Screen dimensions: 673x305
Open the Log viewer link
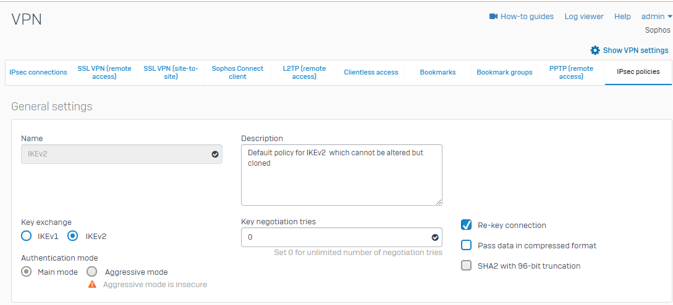584,17
